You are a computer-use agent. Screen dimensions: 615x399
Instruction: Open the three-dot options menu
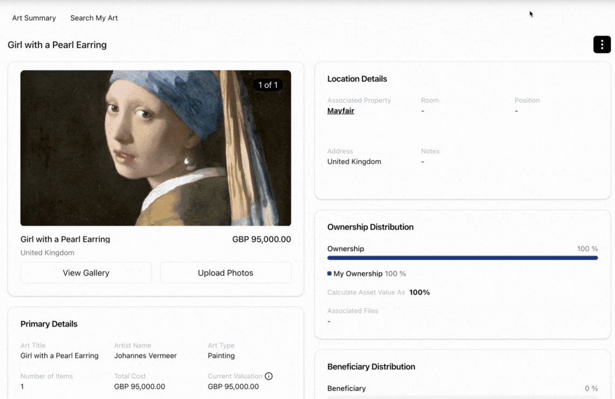[x=602, y=45]
